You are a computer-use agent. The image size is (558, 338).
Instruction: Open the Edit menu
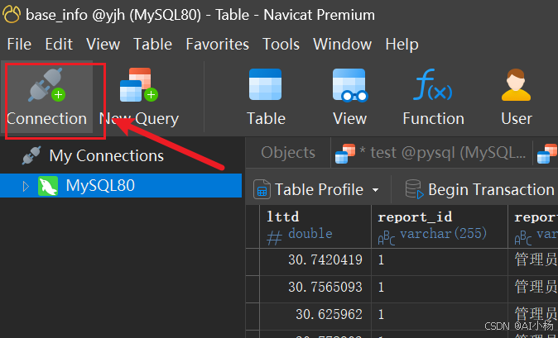click(x=59, y=45)
